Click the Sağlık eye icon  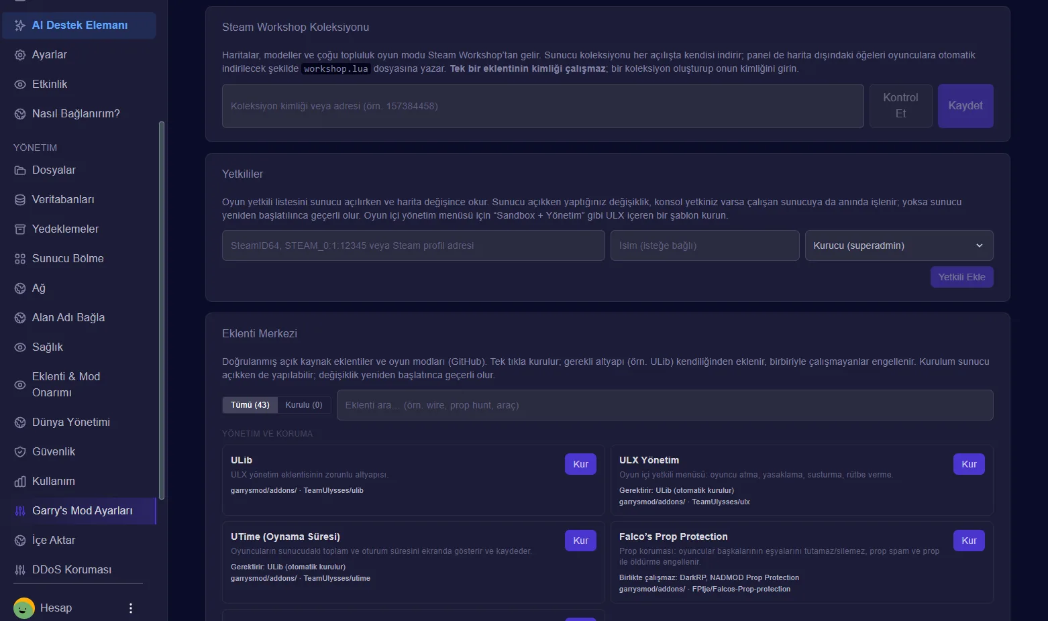(x=20, y=347)
